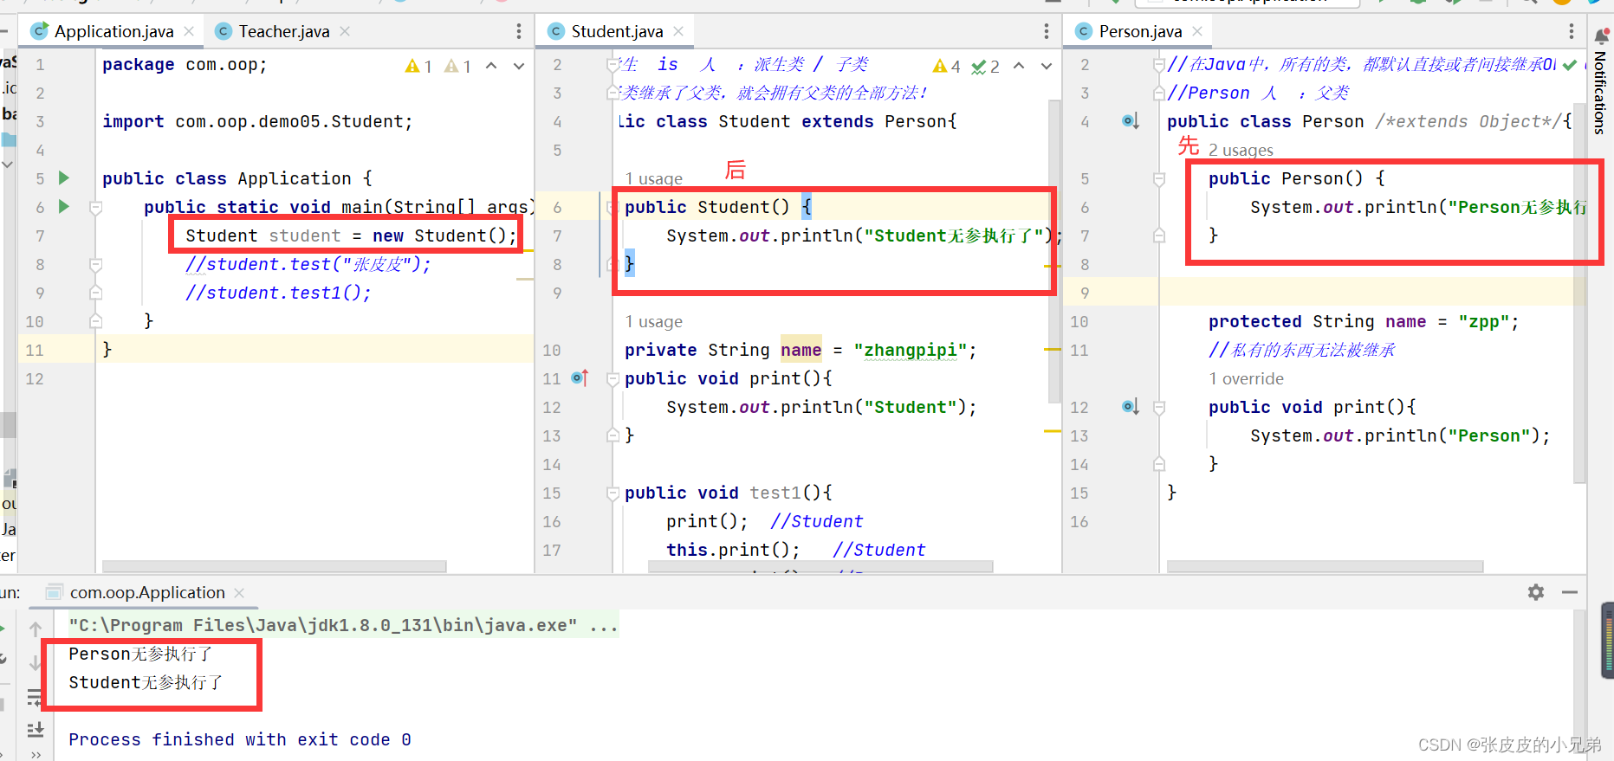Viewport: 1614px width, 761px height.
Task: Click the '2 usages' hint in Person.java
Action: pyautogui.click(x=1241, y=151)
